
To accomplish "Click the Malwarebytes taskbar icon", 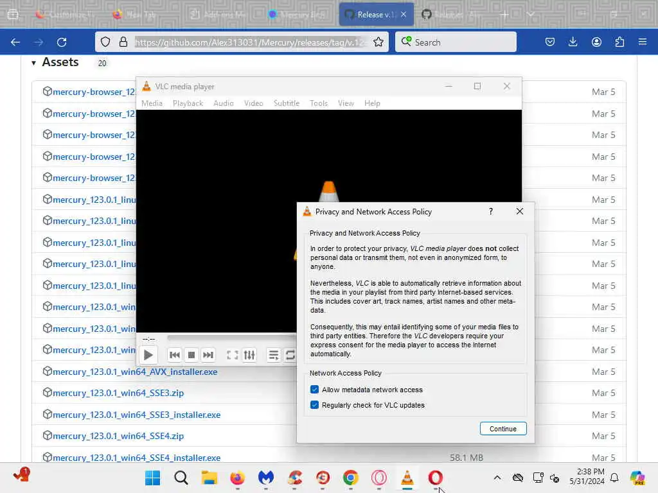I will 265,478.
